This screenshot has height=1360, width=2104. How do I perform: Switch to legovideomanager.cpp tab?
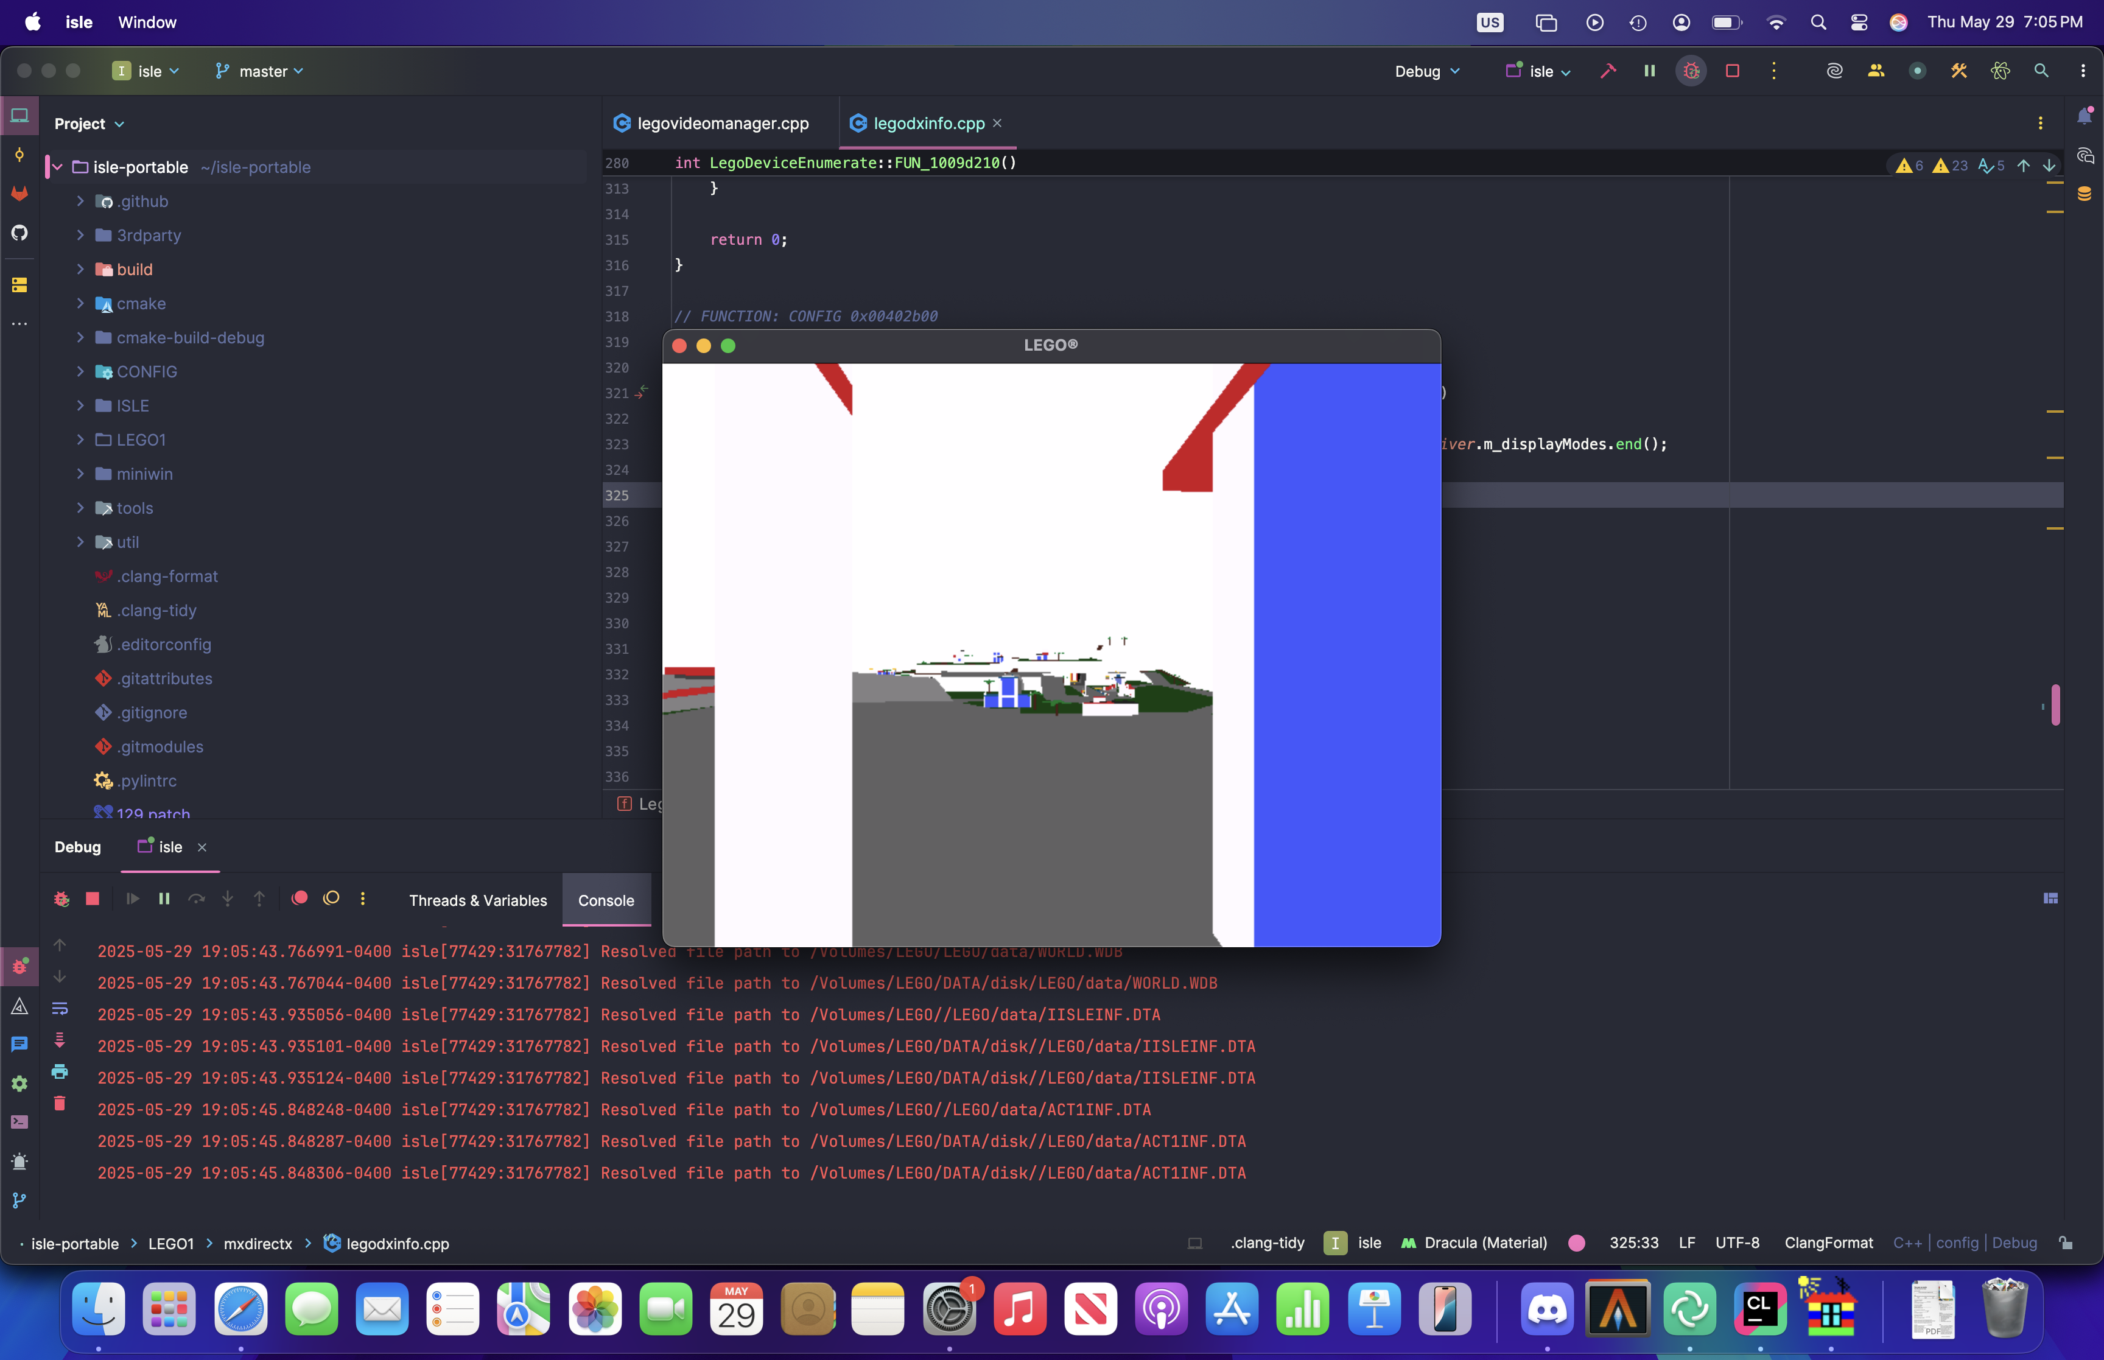pos(712,123)
